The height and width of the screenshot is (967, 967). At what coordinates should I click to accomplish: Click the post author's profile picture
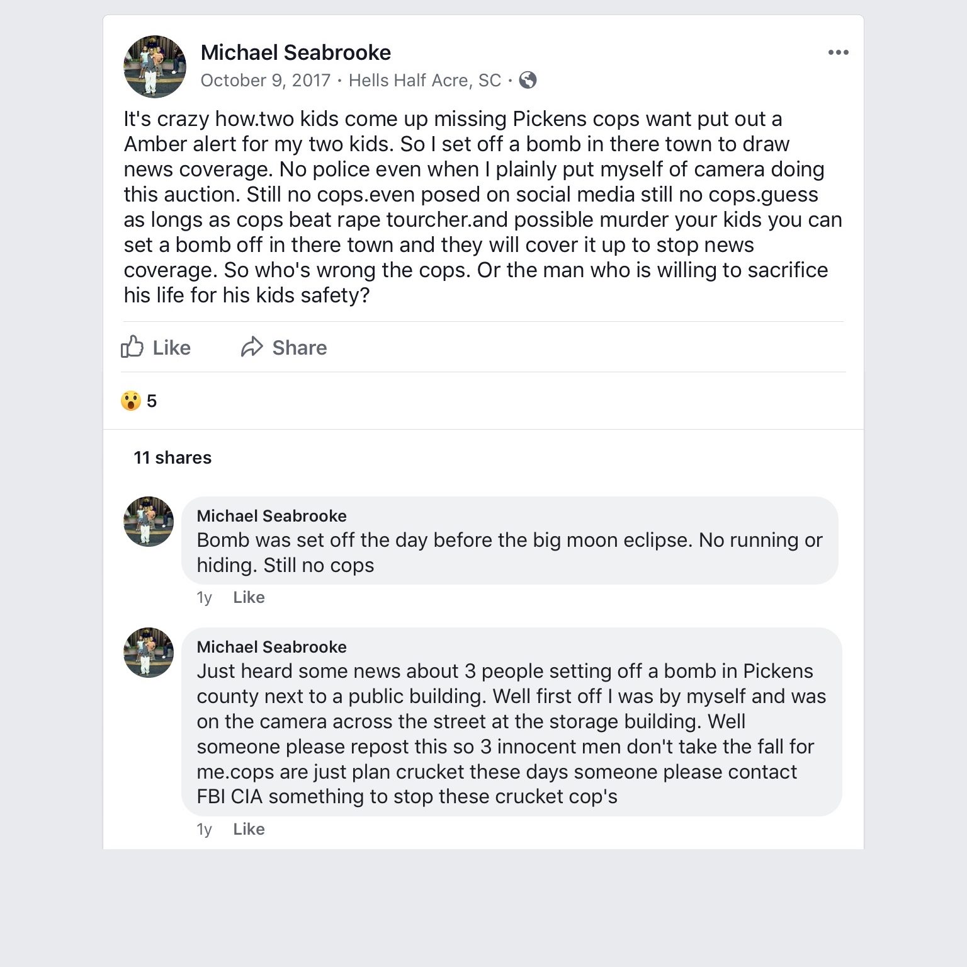pos(155,67)
